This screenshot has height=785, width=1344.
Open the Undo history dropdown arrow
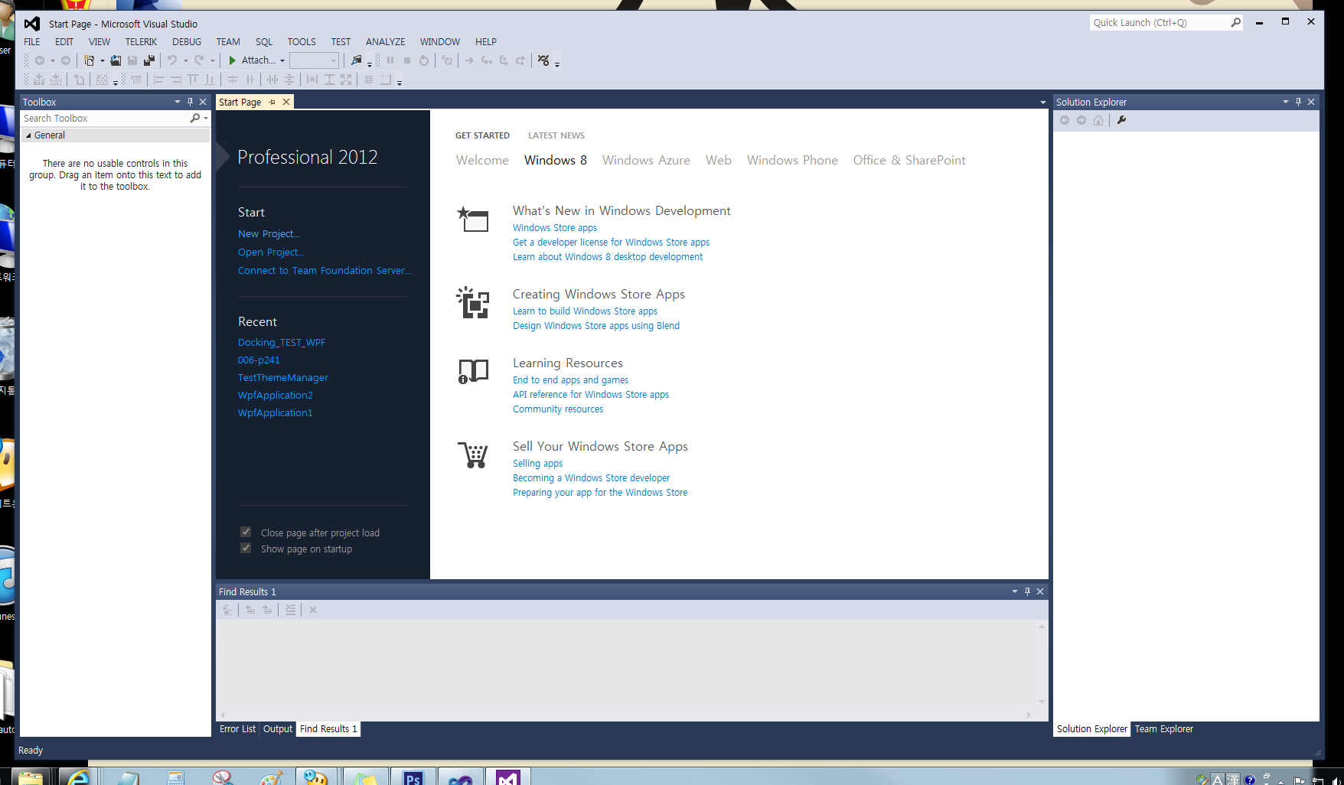coord(185,60)
